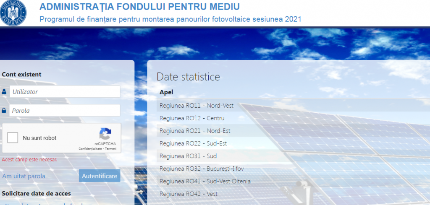Click the ADMINISTRAȚIA FONDULUI PENTRU MEDIU title
This screenshot has height=205, width=430.
point(139,7)
